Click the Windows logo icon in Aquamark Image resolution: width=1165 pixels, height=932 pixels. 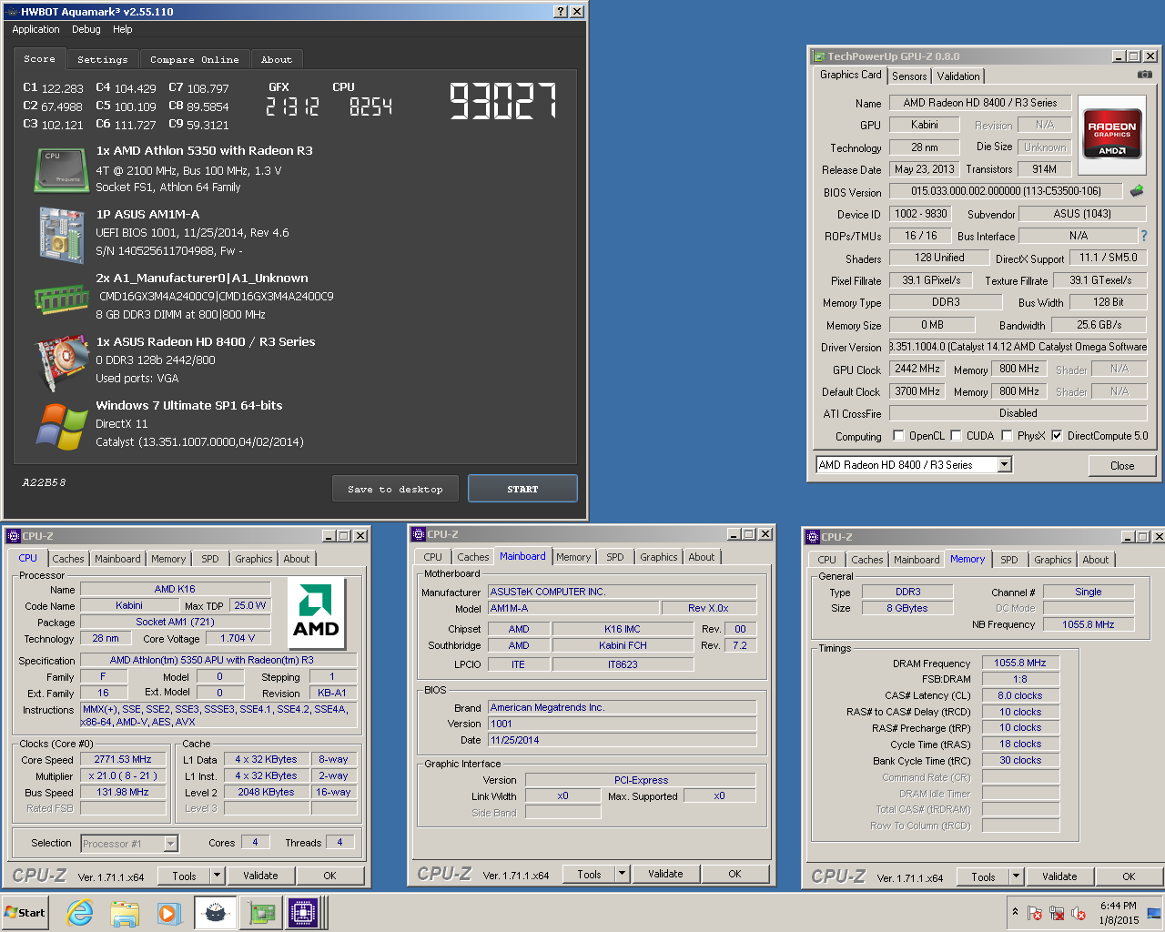61,426
